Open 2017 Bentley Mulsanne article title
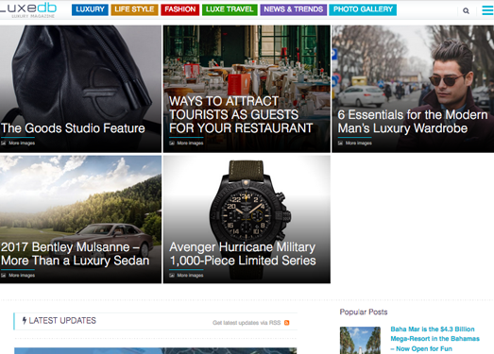494x354 pixels. tap(75, 254)
